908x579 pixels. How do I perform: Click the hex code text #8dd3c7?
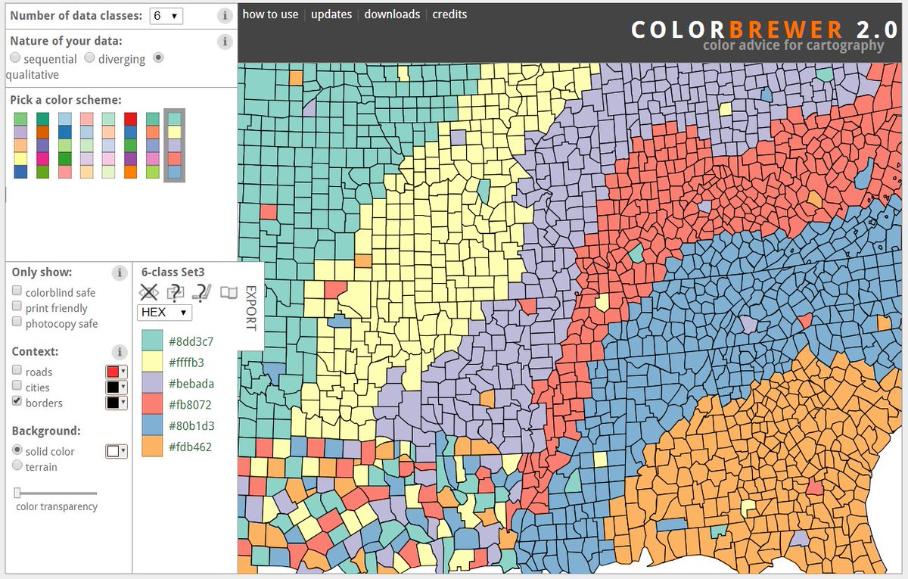(191, 341)
